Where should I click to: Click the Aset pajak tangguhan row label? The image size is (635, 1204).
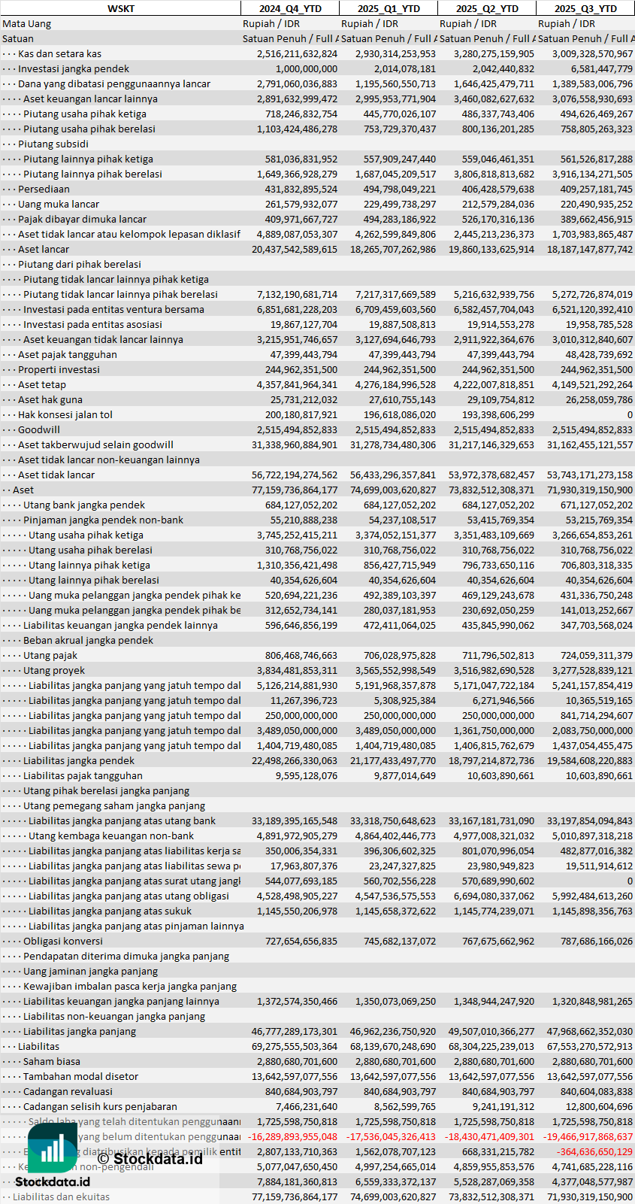(68, 354)
